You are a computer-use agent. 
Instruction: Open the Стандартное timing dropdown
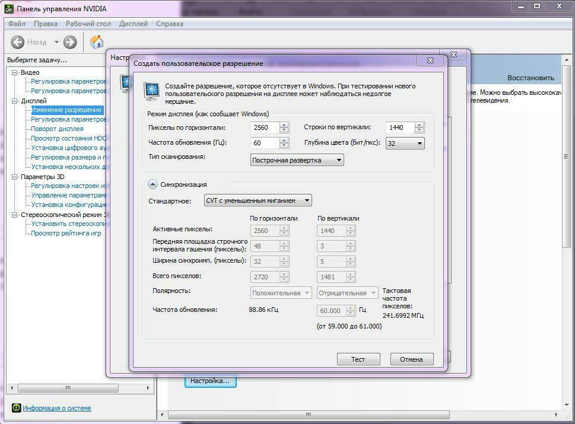coord(258,200)
